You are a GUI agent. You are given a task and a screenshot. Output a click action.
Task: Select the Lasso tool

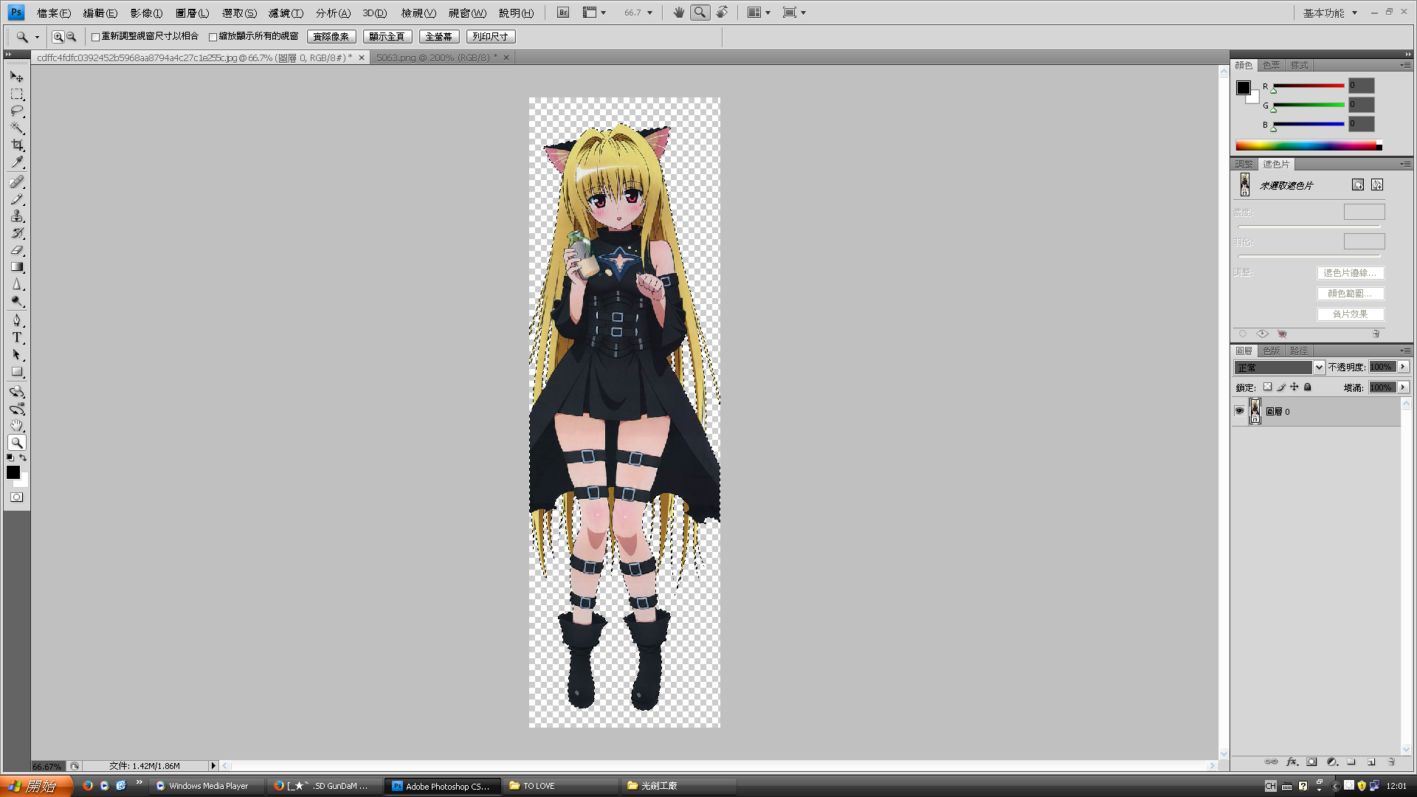click(x=16, y=111)
